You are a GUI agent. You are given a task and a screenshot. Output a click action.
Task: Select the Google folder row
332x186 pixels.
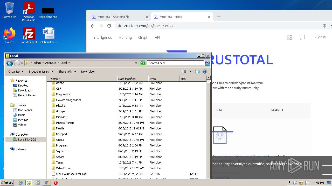coord(127,111)
